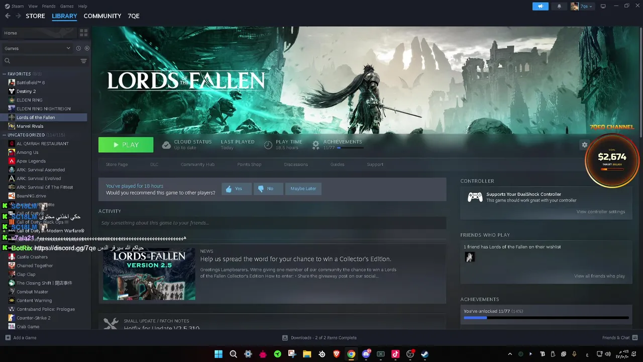Screen dimensions: 643x362
Task: Open the Games menu
Action: (x=67, y=6)
